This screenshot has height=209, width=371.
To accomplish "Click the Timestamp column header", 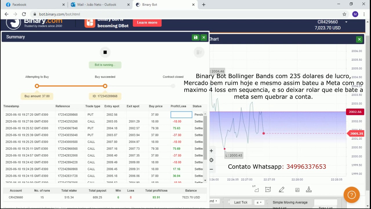I will tap(11, 106).
